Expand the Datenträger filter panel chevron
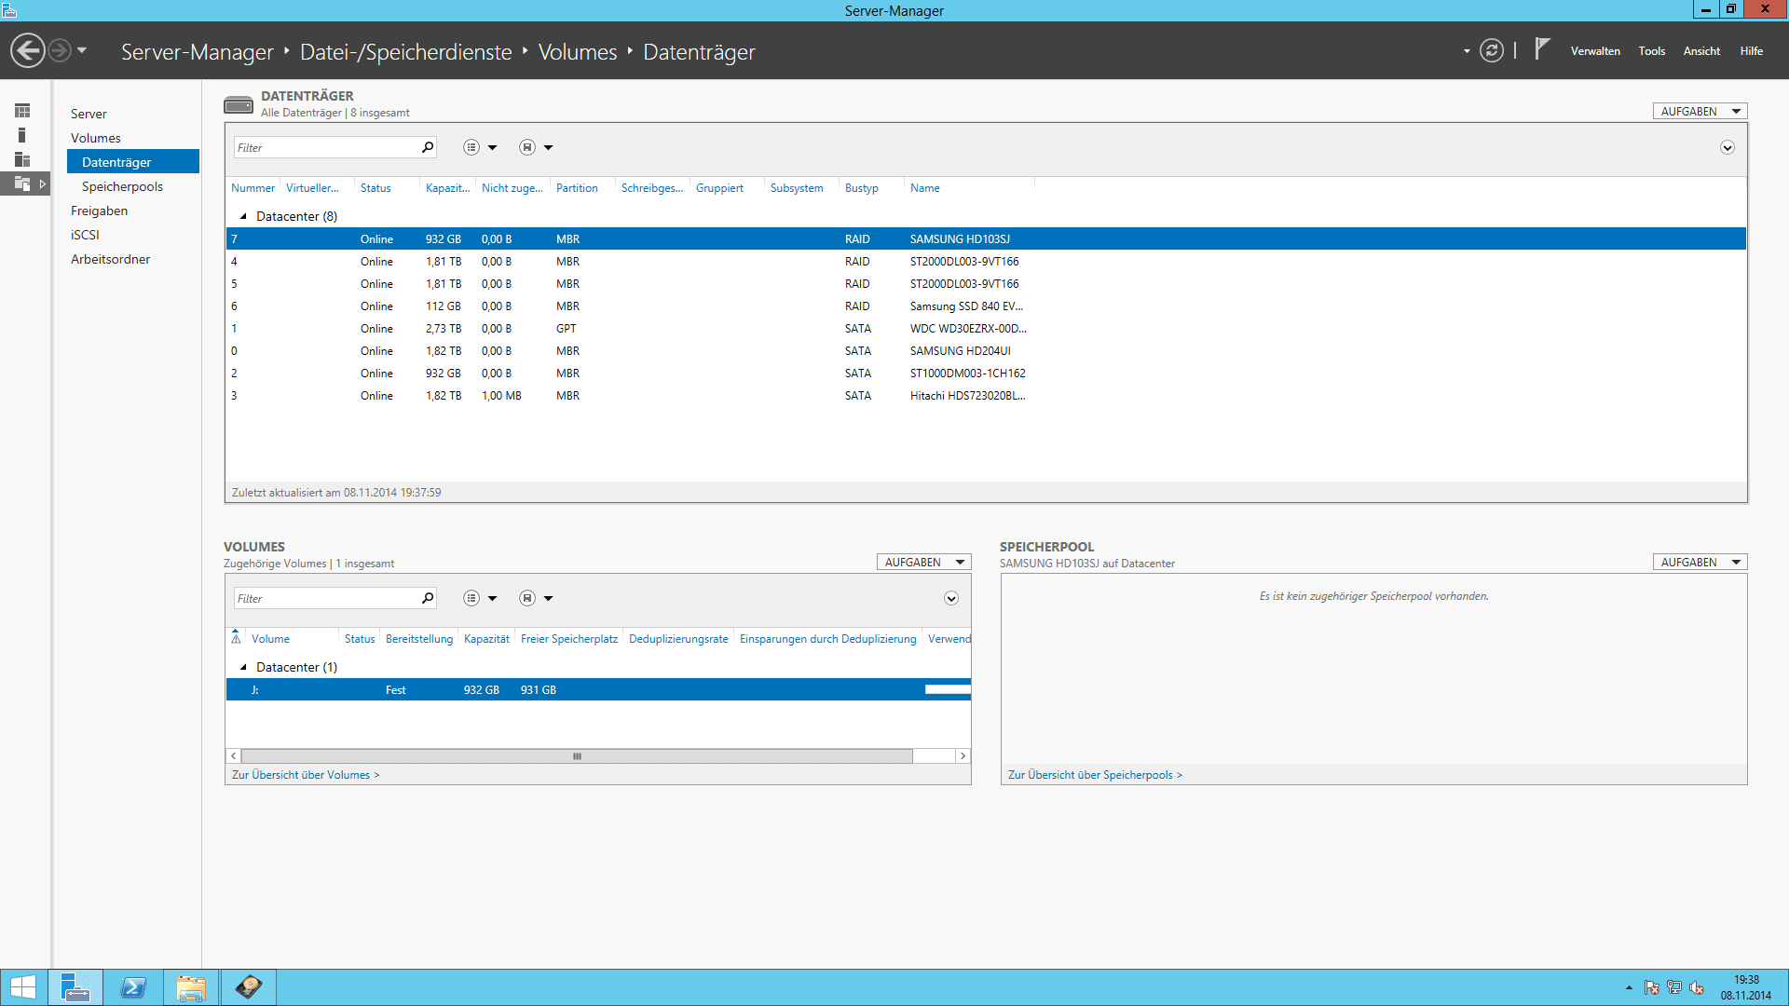 click(x=1727, y=147)
